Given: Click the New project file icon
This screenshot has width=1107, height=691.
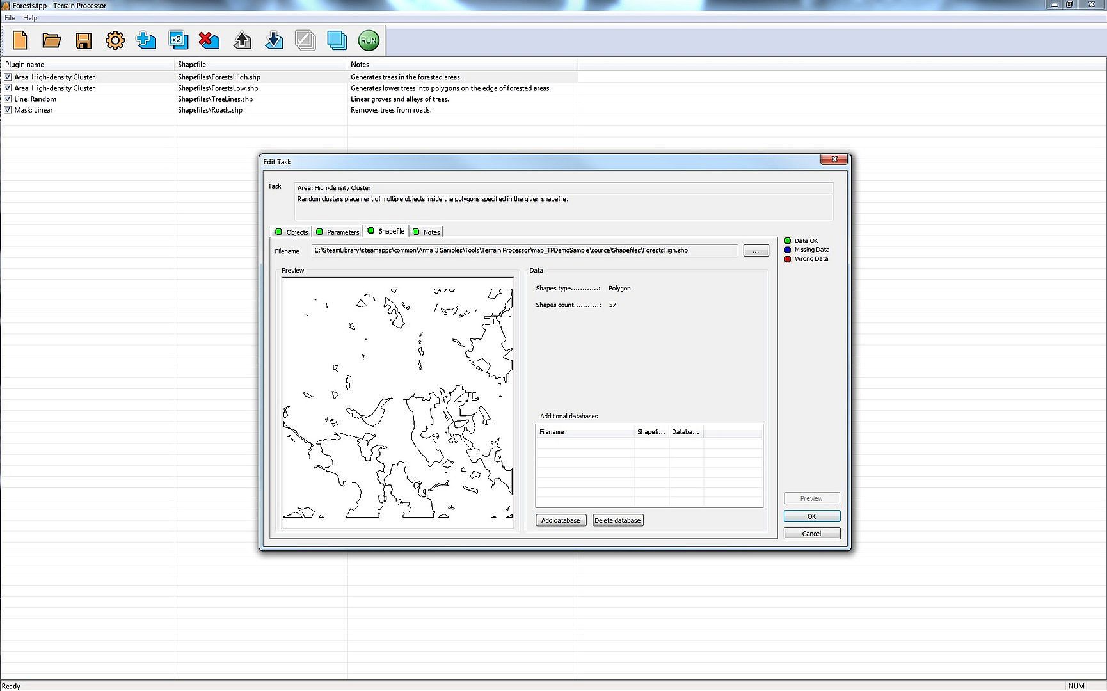Looking at the screenshot, I should [20, 40].
